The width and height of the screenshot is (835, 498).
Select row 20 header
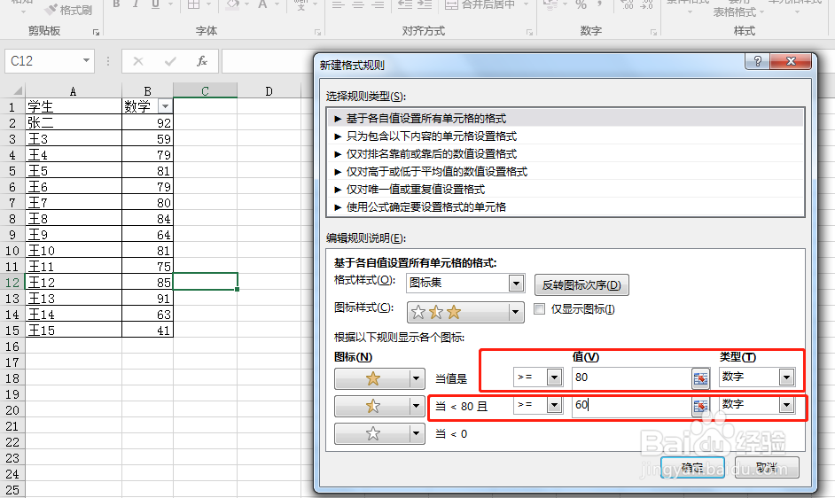12,410
